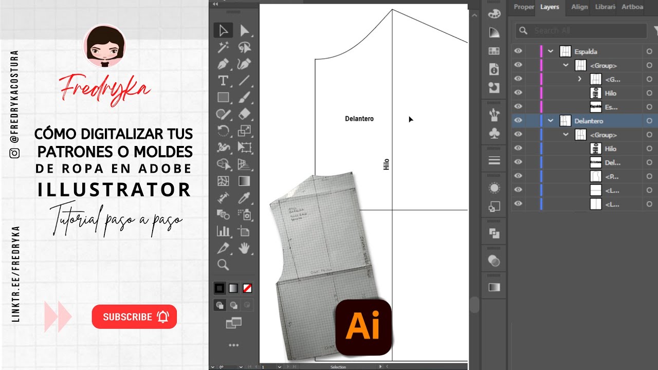This screenshot has height=370, width=658.
Task: Choose the Shape Builder tool
Action: click(223, 164)
